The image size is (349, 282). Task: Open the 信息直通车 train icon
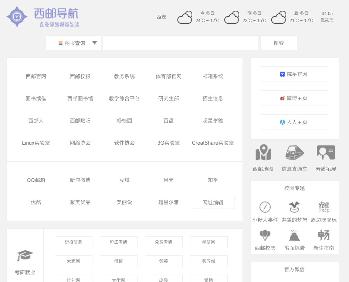pos(294,152)
